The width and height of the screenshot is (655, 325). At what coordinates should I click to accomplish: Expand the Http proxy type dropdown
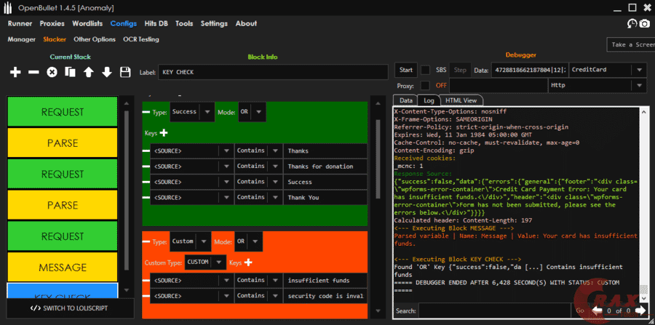click(x=638, y=86)
